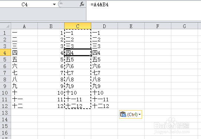Click cell A1 containing 一
201x139 pixels.
click(x=24, y=33)
